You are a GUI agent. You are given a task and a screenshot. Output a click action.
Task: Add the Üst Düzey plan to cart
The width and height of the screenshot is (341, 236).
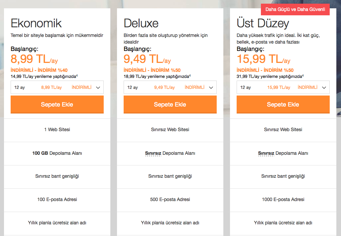pyautogui.click(x=283, y=105)
